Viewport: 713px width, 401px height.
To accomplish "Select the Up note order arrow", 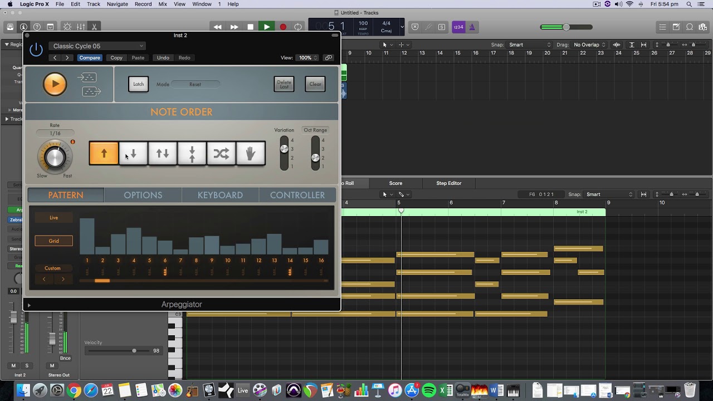I will [x=104, y=154].
